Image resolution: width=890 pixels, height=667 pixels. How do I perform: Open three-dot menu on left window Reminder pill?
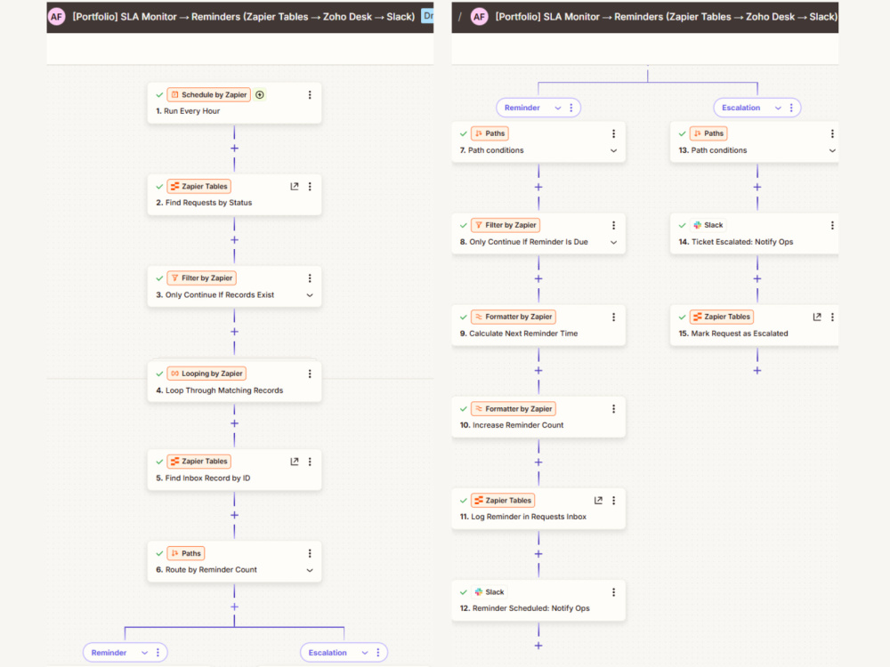click(158, 653)
